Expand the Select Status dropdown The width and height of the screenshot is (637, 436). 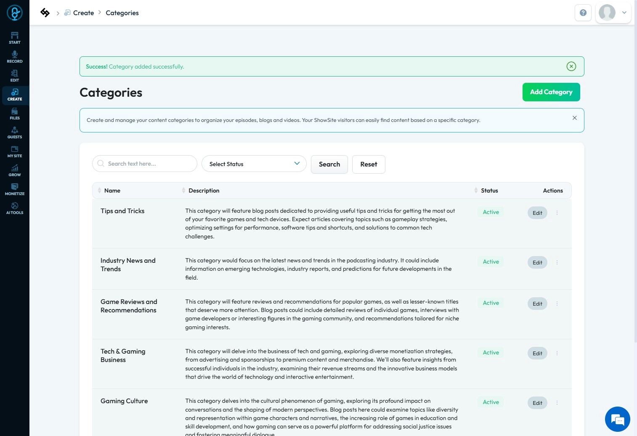(254, 164)
